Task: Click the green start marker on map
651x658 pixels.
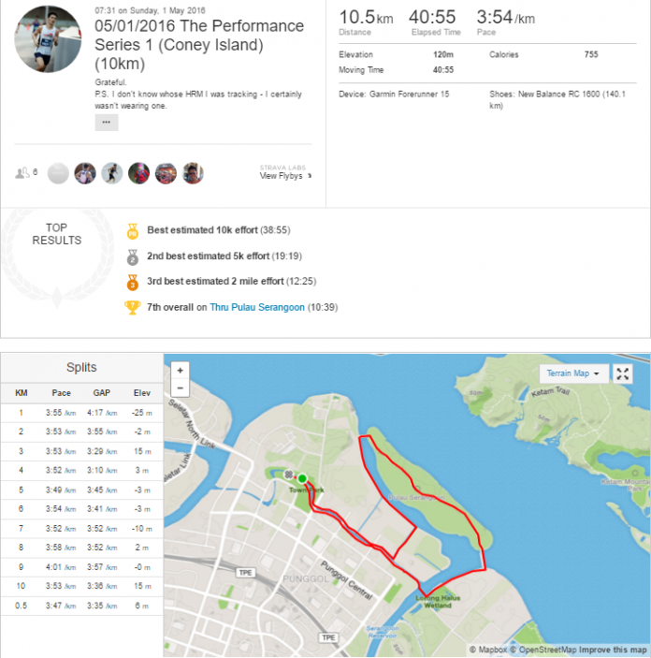Action: [302, 478]
